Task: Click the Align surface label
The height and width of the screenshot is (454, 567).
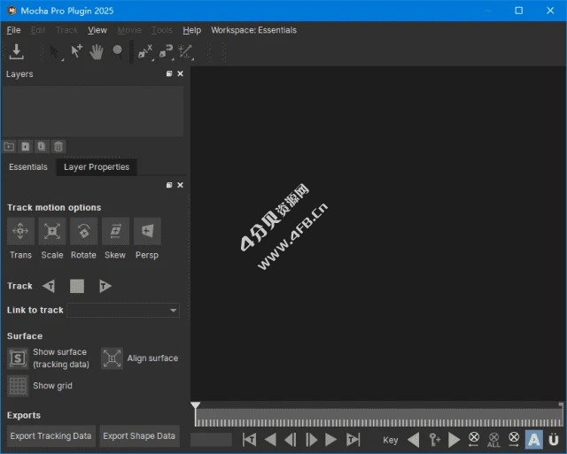Action: pos(152,358)
